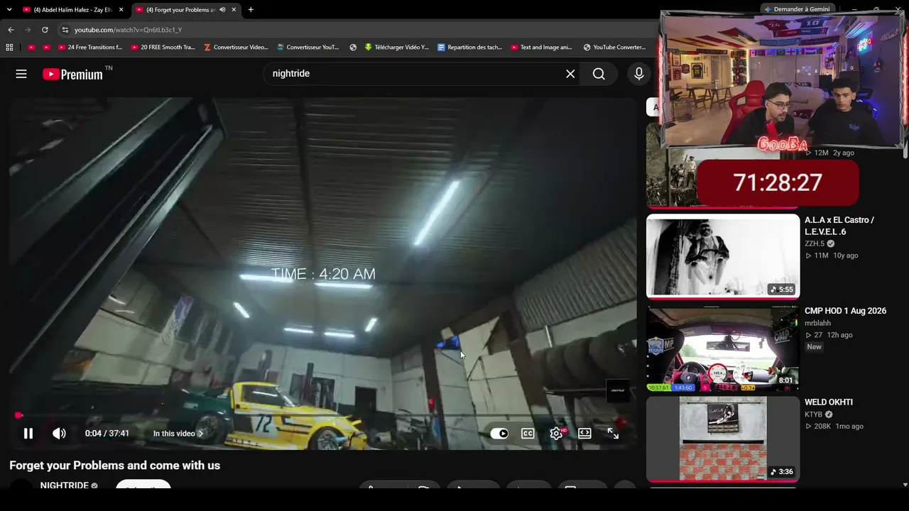Open the '24 Free Transitions' bookmark
This screenshot has height=511, width=909.
tap(90, 48)
